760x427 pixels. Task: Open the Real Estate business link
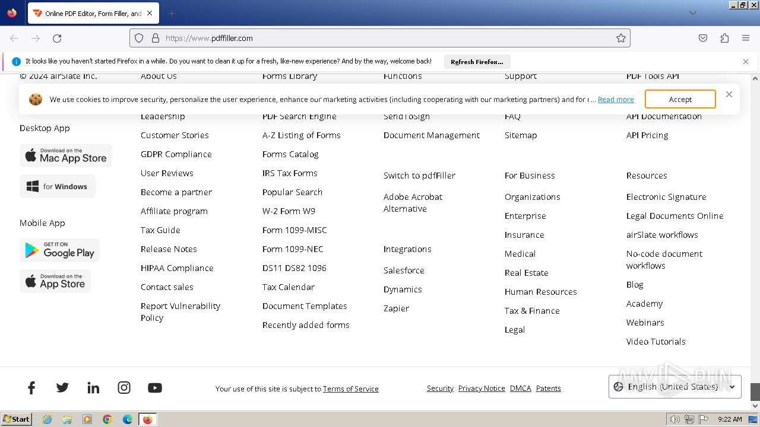point(527,273)
